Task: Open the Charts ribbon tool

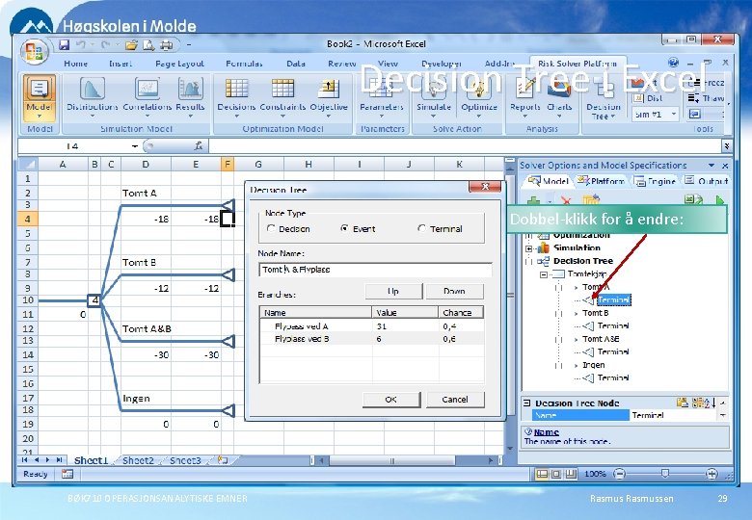Action: [559, 98]
